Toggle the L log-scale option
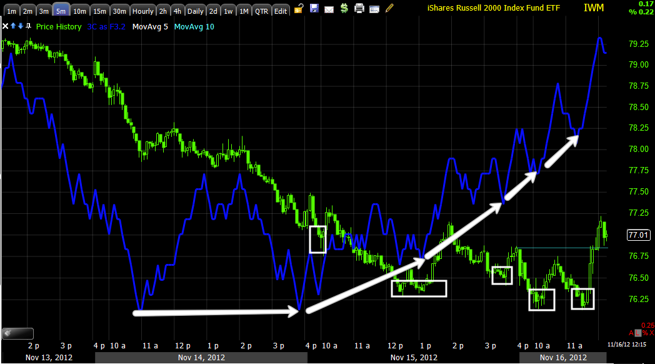This screenshot has width=655, height=364. point(638,333)
